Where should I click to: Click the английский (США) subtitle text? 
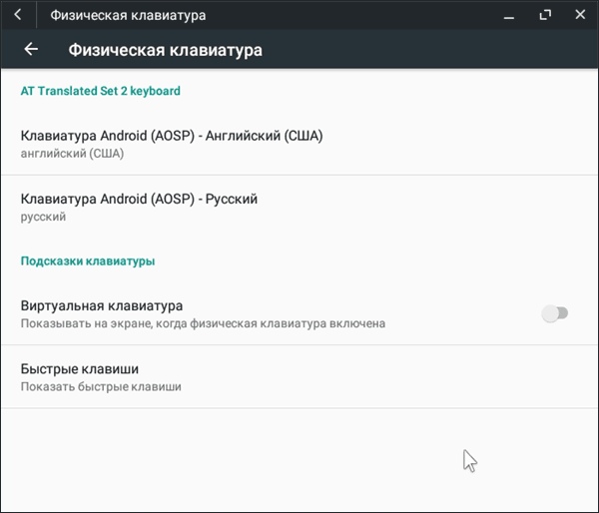point(72,154)
